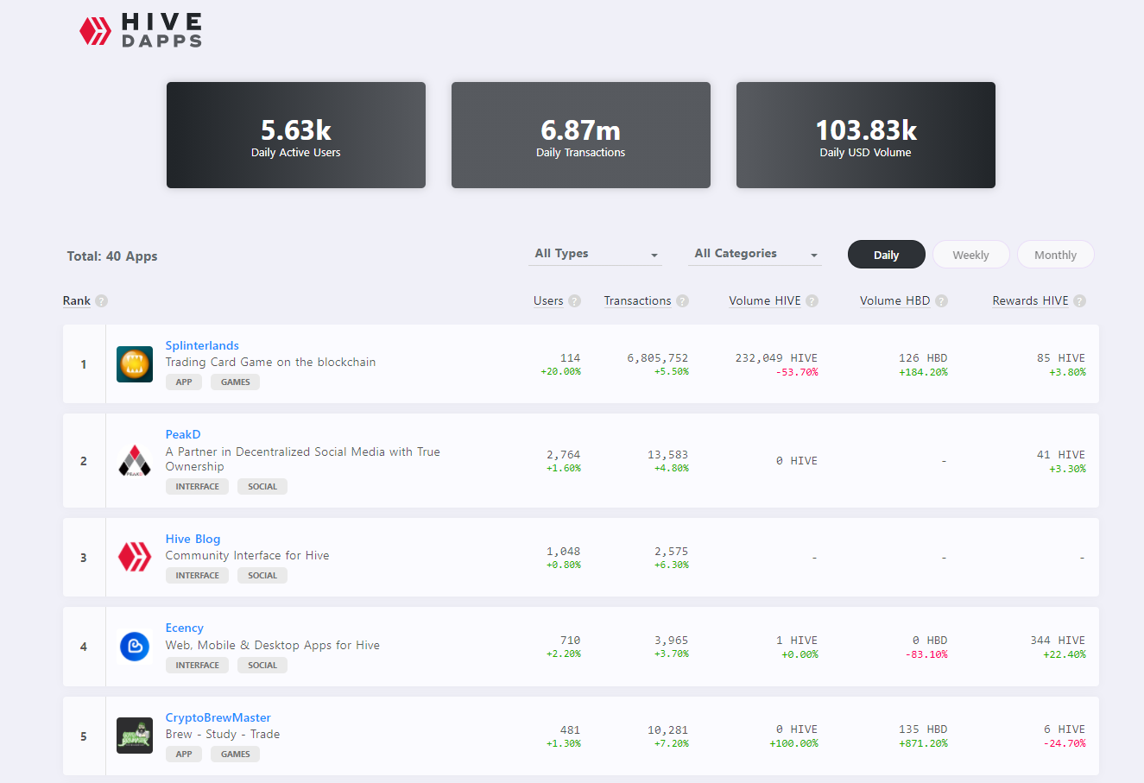Click "Brew - Study - Trade" description
The width and height of the screenshot is (1144, 783).
[223, 735]
